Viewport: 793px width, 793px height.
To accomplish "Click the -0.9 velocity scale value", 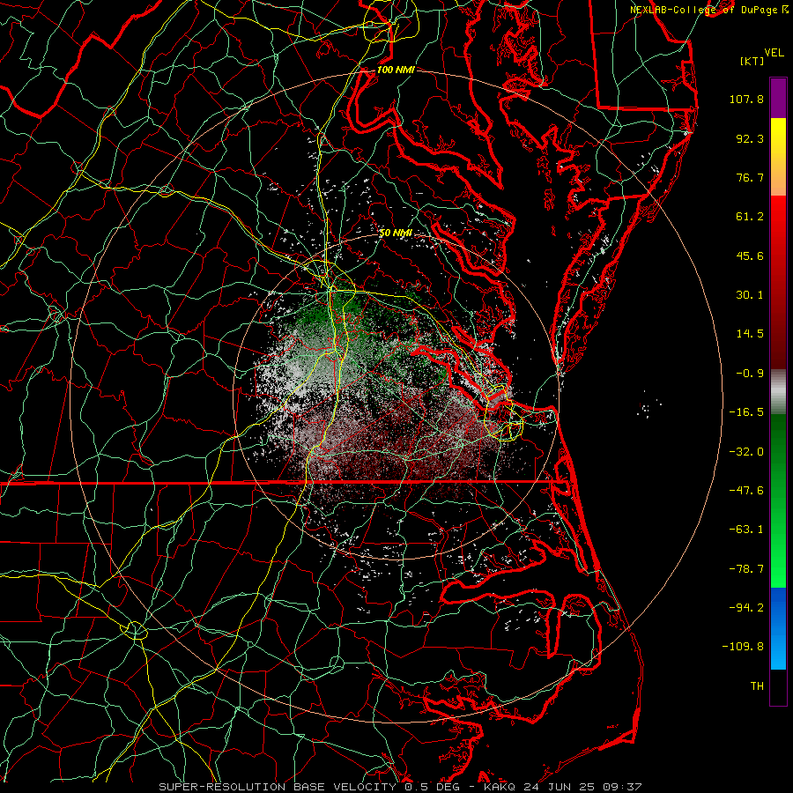I will click(750, 374).
